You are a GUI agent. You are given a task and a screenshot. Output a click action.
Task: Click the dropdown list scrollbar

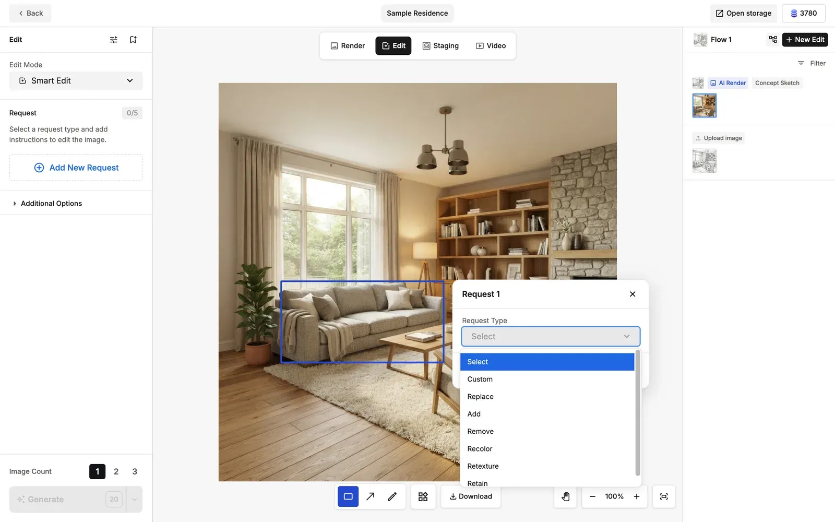click(637, 413)
